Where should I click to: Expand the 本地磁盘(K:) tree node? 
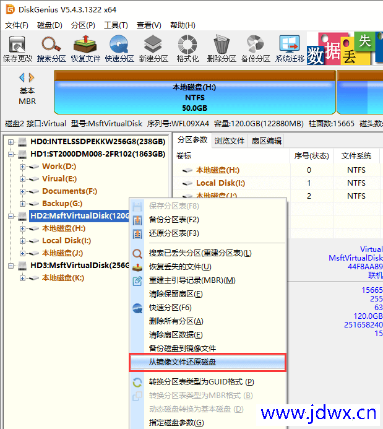pyautogui.click(x=22, y=278)
